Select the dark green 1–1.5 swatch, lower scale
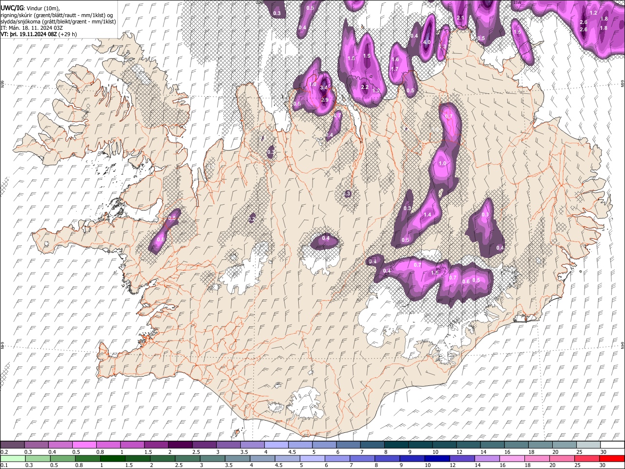 pos(113,458)
